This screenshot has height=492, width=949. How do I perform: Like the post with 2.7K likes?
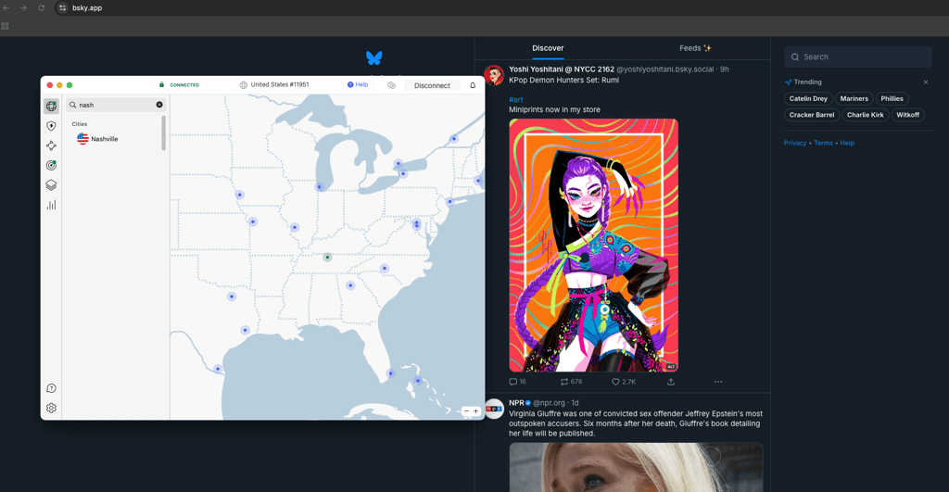pos(624,382)
